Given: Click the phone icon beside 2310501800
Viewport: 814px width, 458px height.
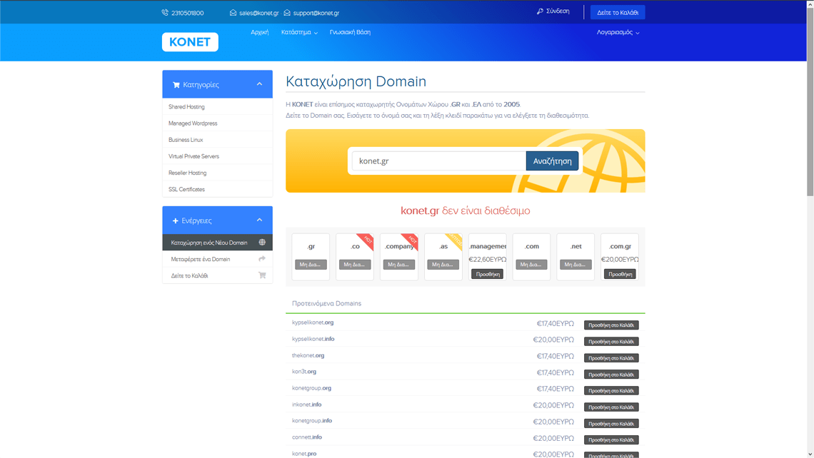Looking at the screenshot, I should click(x=165, y=12).
